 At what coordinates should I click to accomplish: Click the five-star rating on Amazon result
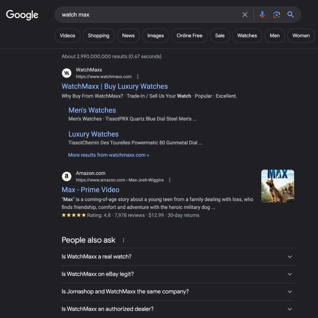pyautogui.click(x=74, y=215)
